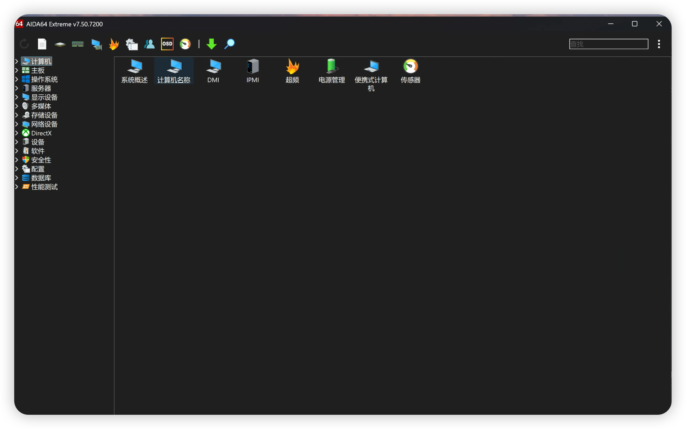The width and height of the screenshot is (686, 429).
Task: Click the green download arrow icon
Action: coord(212,44)
